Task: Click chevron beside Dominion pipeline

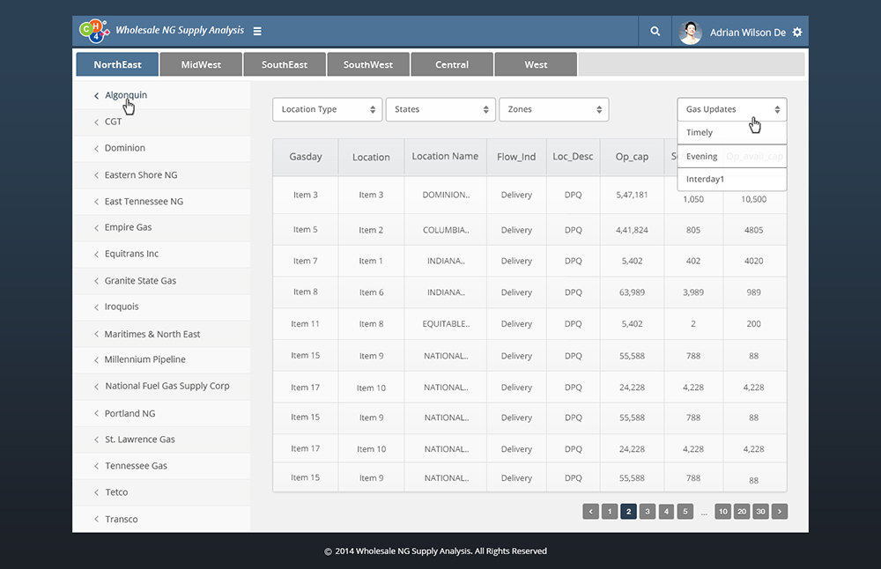Action: pyautogui.click(x=96, y=149)
